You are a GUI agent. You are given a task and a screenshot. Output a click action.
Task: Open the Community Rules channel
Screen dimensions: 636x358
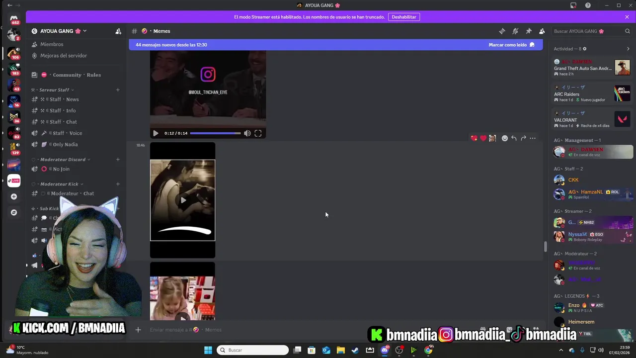click(x=77, y=75)
